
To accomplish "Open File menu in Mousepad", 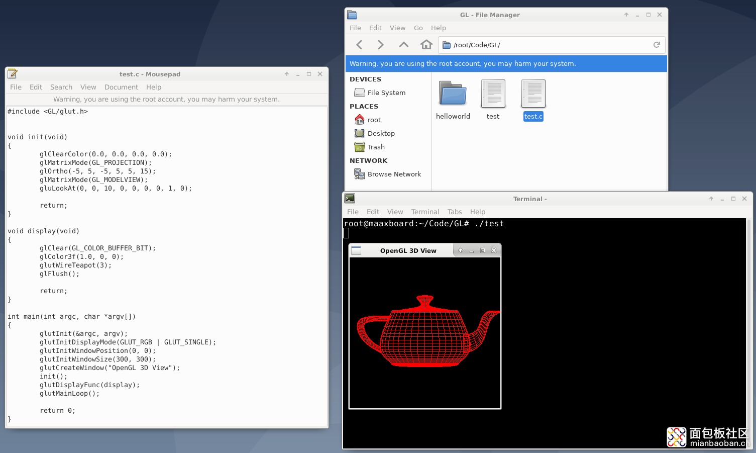I will [x=16, y=87].
